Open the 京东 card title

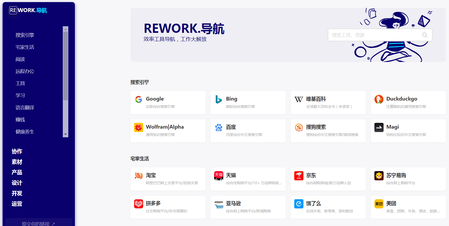(311, 175)
